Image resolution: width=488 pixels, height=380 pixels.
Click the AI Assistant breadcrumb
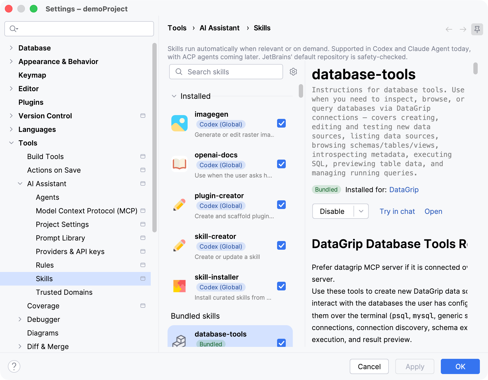(220, 28)
